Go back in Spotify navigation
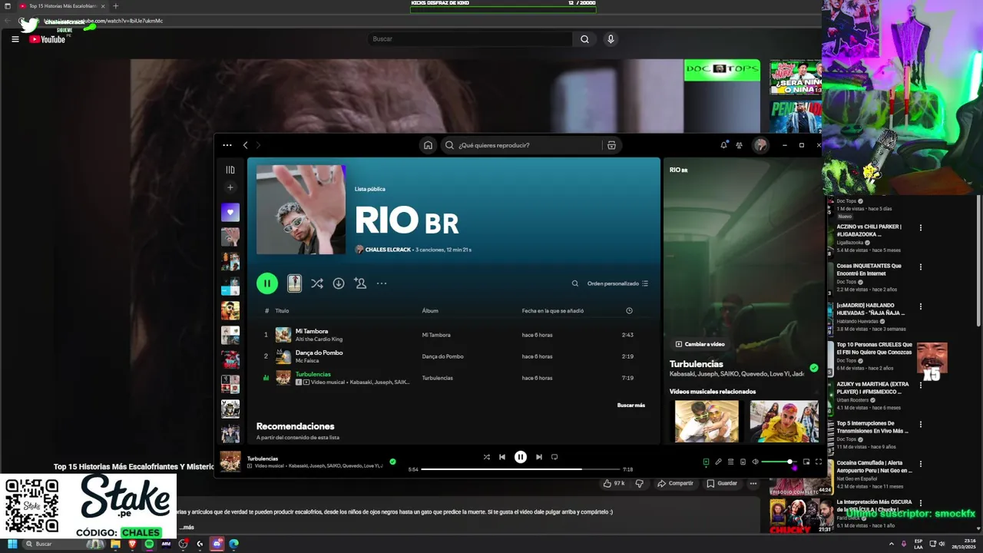This screenshot has height=553, width=983. [246, 145]
